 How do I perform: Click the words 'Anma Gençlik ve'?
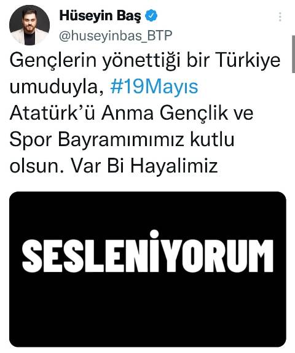177,113
